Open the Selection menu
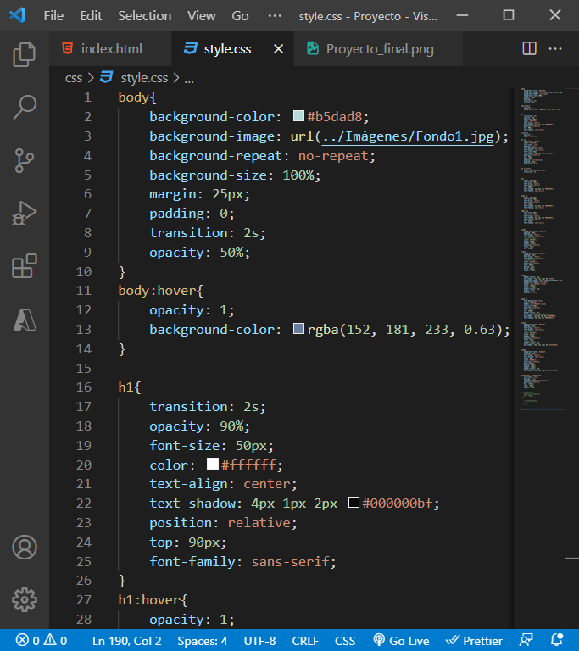The width and height of the screenshot is (579, 651). pos(145,16)
